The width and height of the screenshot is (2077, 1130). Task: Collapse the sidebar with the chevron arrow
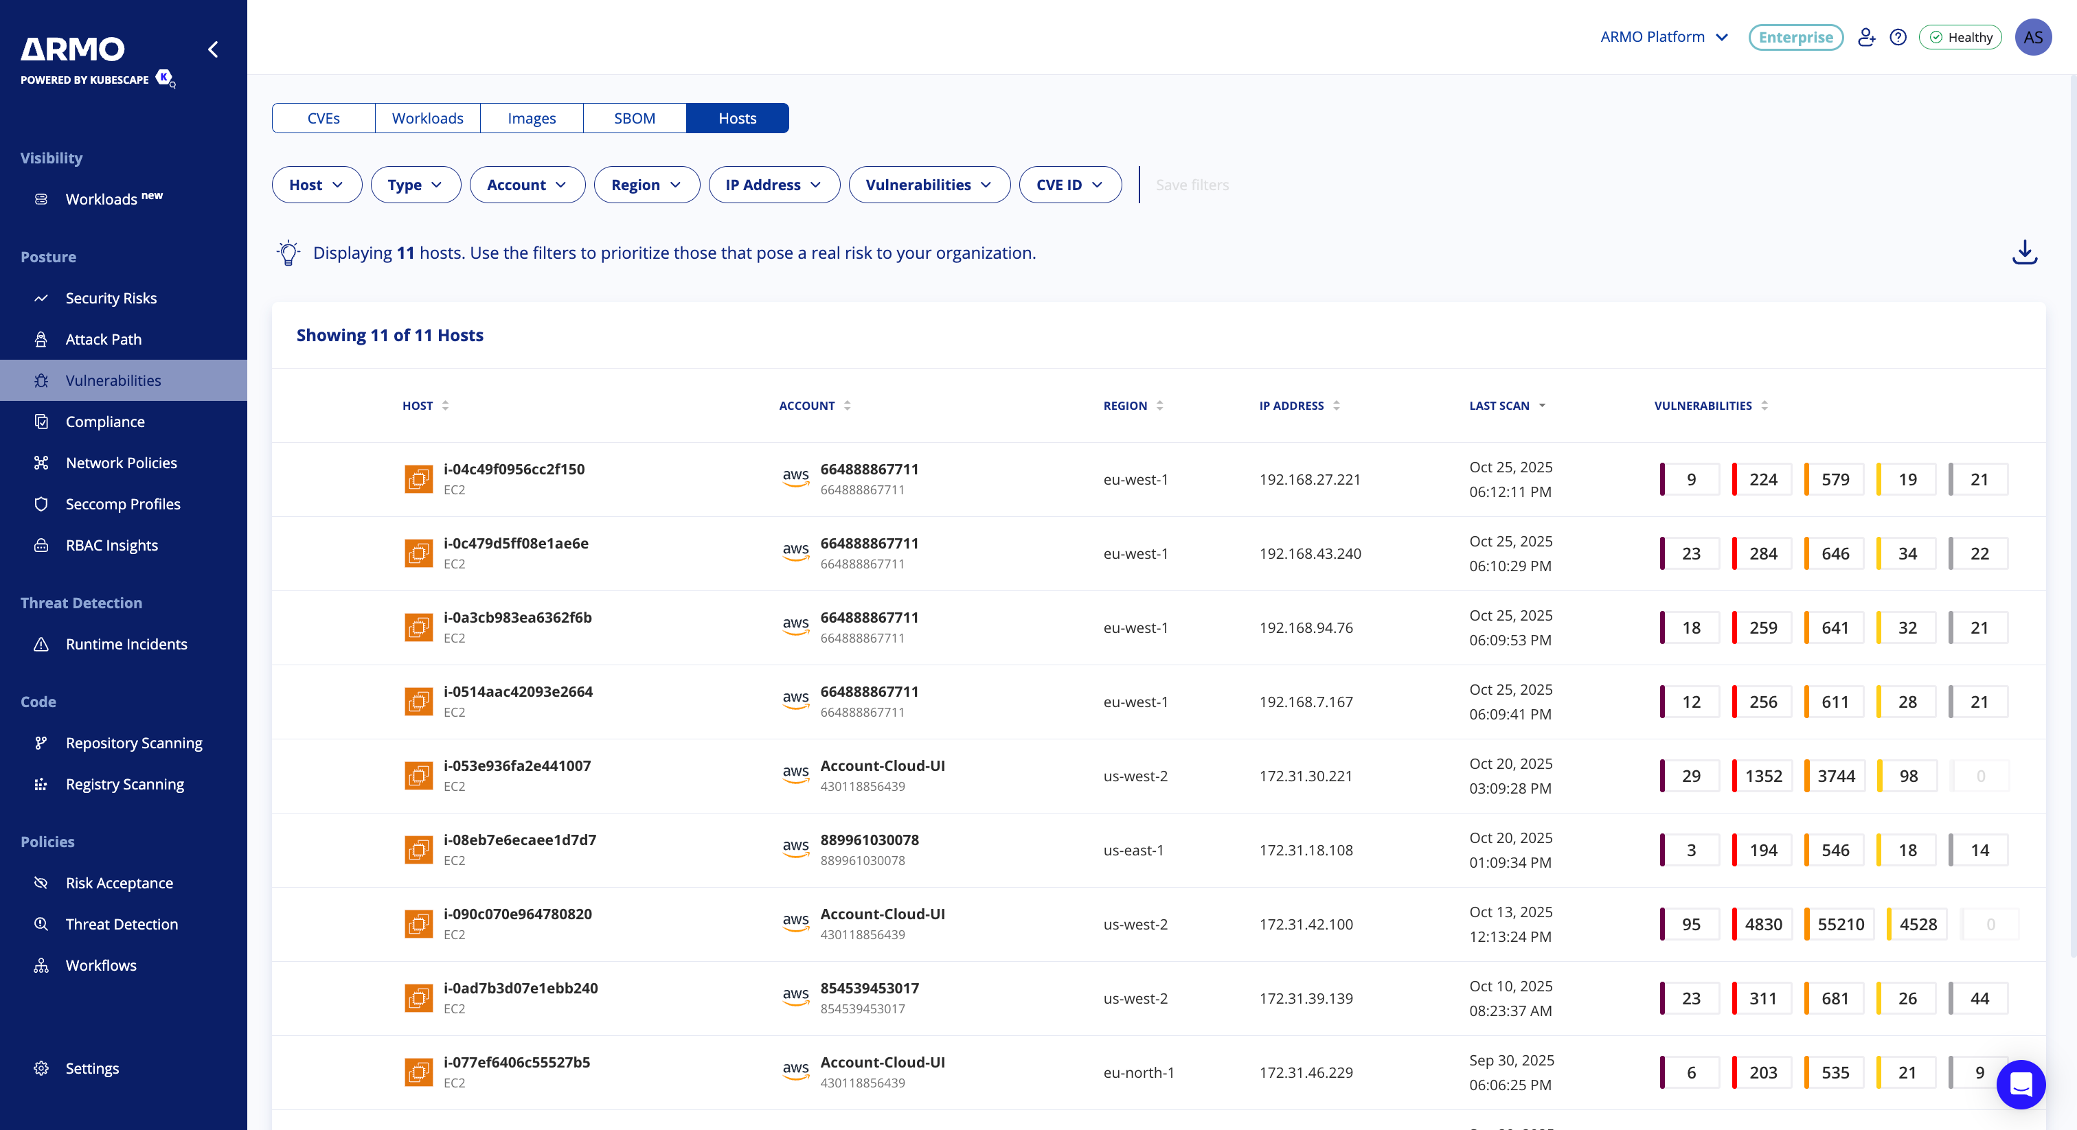coord(213,50)
